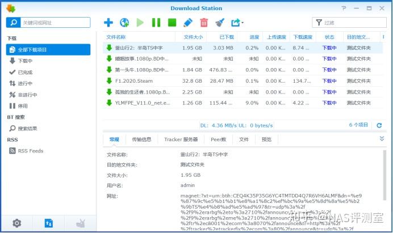Screen dimensions: 393x233
Task: Click green arrow icon of YLMFPE_V11.0 row
Action: click(x=109, y=103)
